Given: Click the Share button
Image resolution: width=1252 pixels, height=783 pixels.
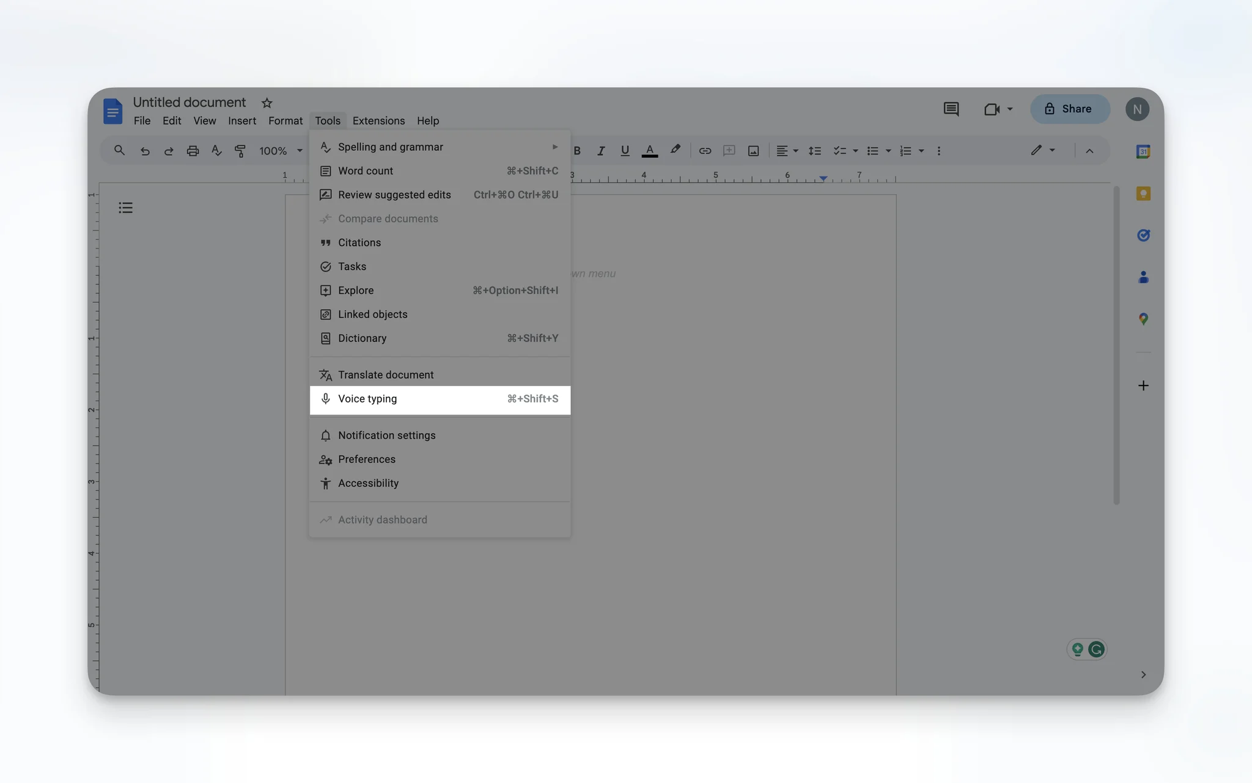Looking at the screenshot, I should click(1069, 109).
